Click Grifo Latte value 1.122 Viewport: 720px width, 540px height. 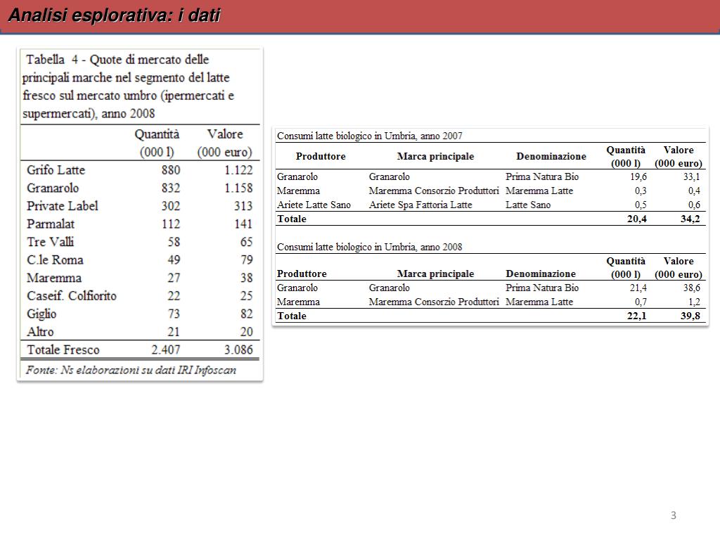point(238,170)
